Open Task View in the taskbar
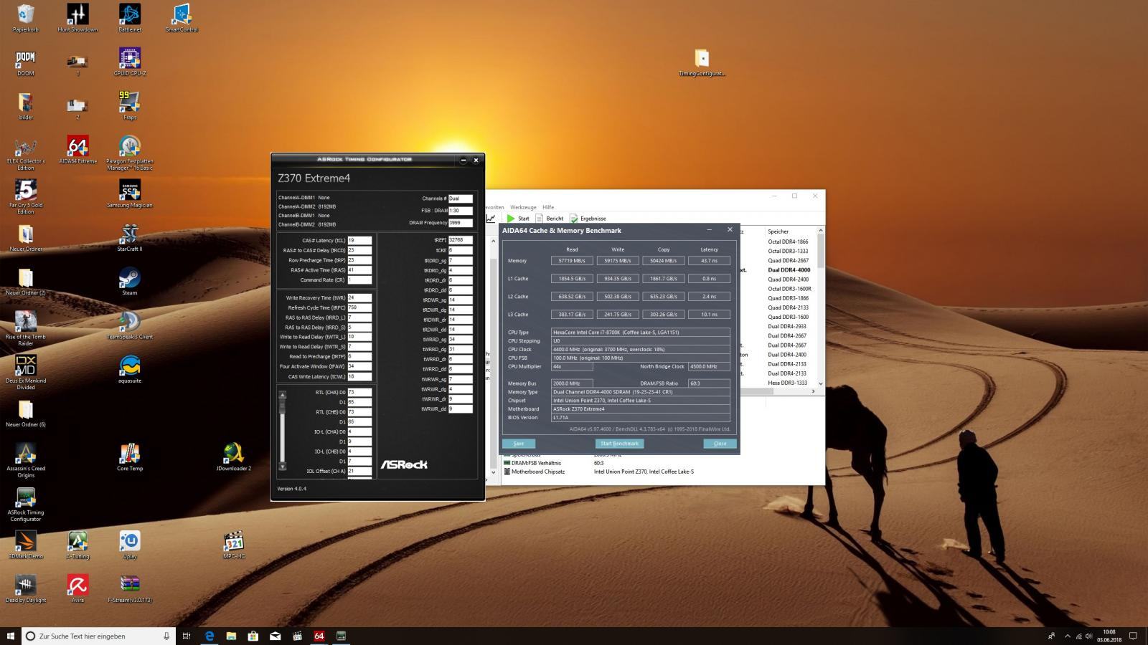Image resolution: width=1148 pixels, height=645 pixels. coord(186,636)
